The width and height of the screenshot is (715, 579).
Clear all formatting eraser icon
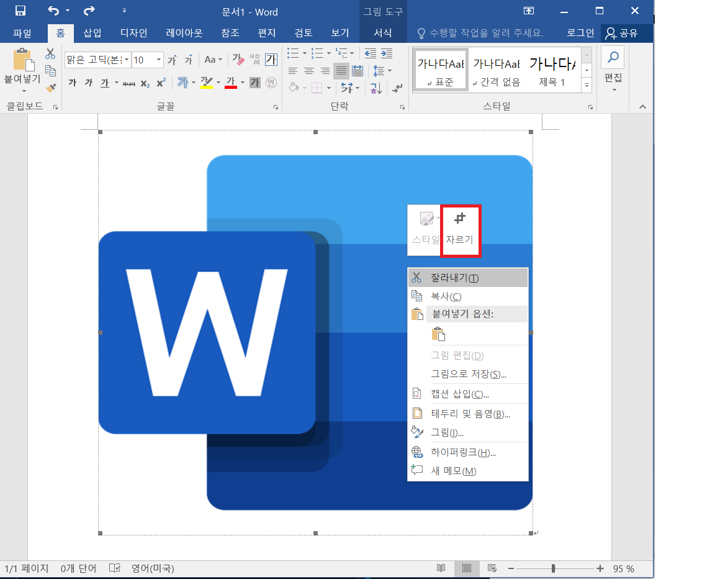point(238,59)
